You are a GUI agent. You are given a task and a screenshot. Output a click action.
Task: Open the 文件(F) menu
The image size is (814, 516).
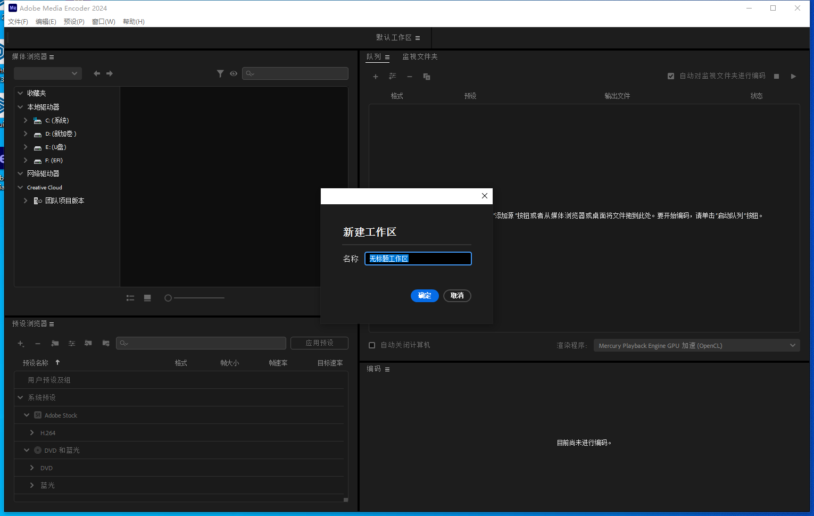point(18,22)
